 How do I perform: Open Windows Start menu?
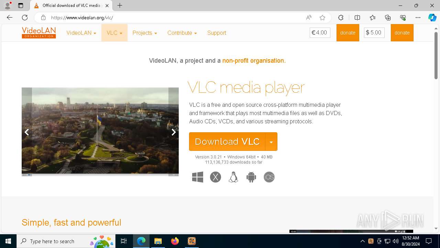click(x=8, y=241)
